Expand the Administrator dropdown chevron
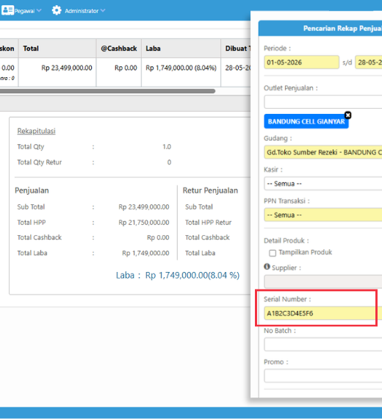This screenshot has height=419, width=382. [103, 11]
